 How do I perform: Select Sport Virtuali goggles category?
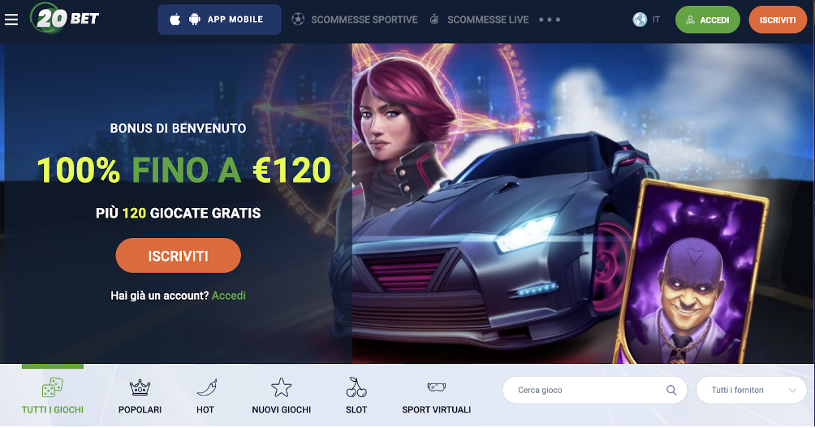(x=437, y=396)
